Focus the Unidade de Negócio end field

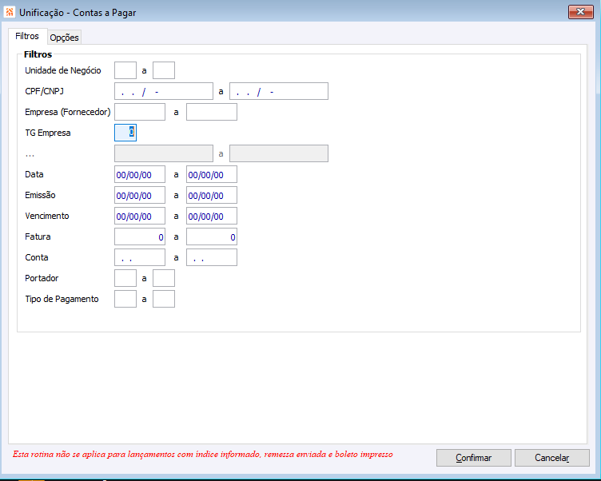point(164,70)
